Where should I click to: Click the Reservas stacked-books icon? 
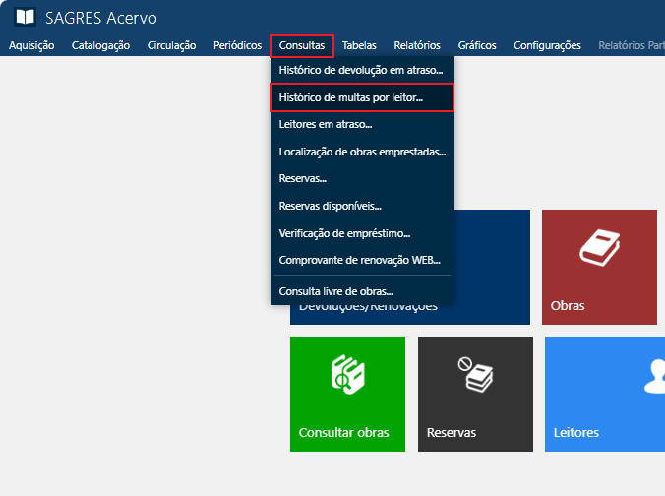(x=475, y=374)
